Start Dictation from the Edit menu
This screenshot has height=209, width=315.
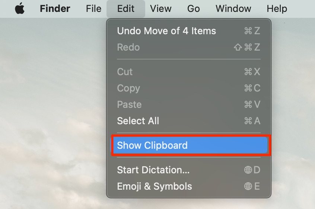tap(189, 170)
